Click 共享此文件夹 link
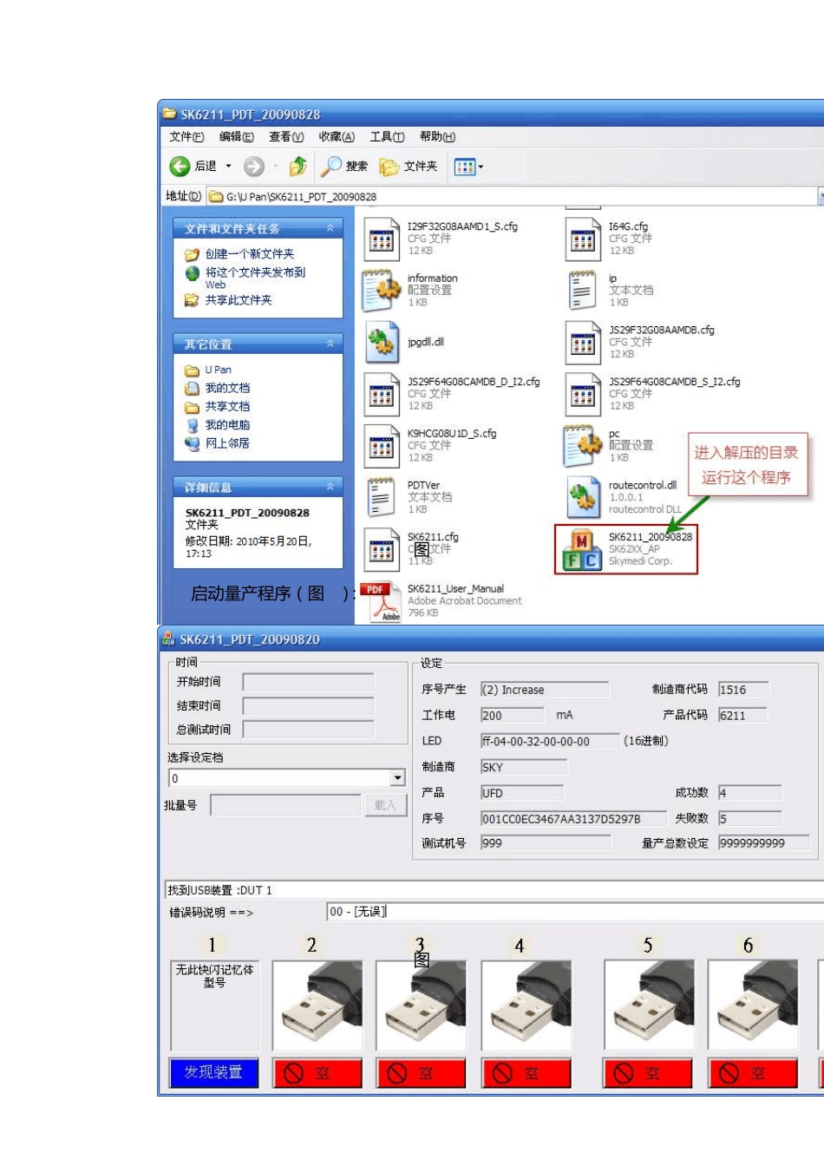The image size is (824, 1166). click(x=239, y=300)
